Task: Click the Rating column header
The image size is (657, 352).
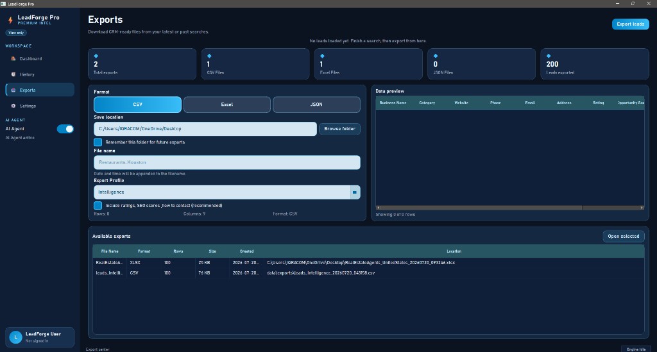Action: [x=599, y=103]
